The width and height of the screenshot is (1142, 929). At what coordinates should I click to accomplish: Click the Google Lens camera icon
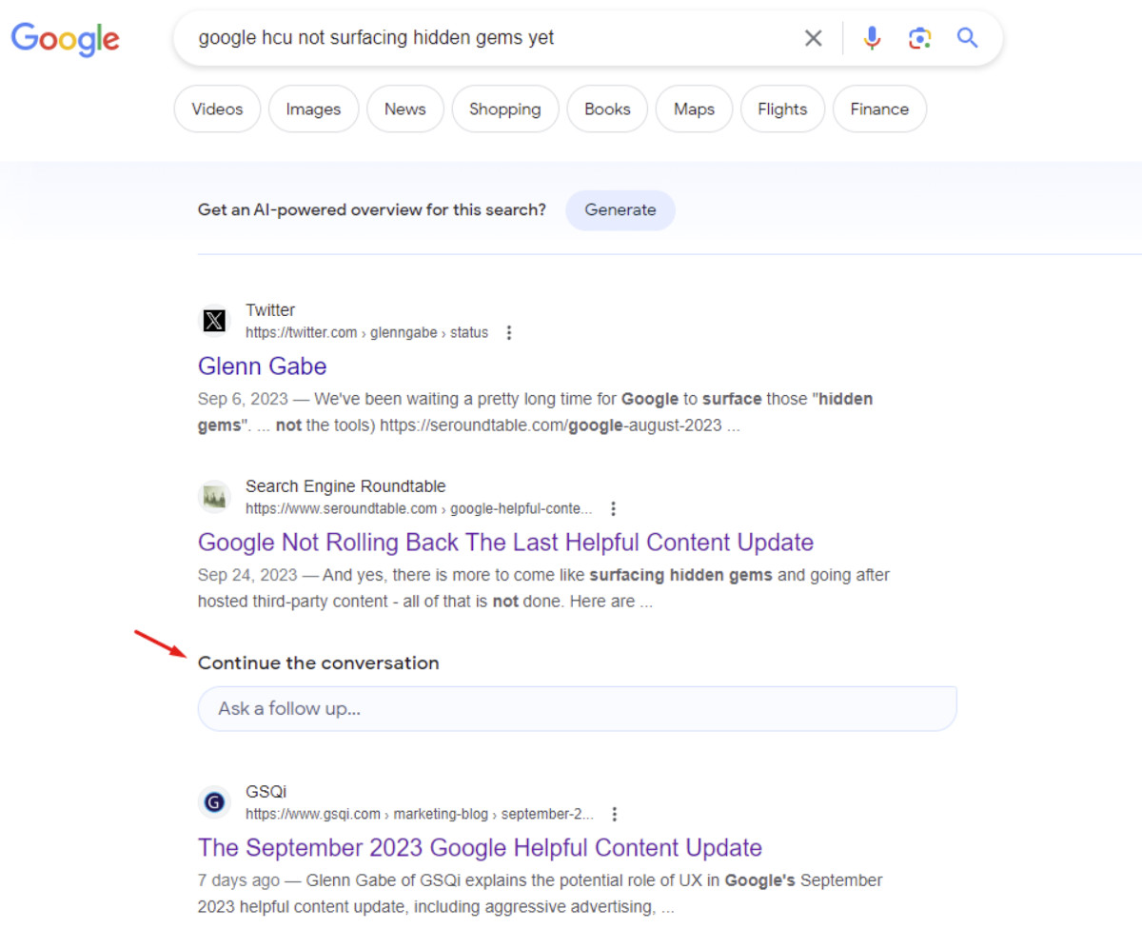click(x=919, y=37)
